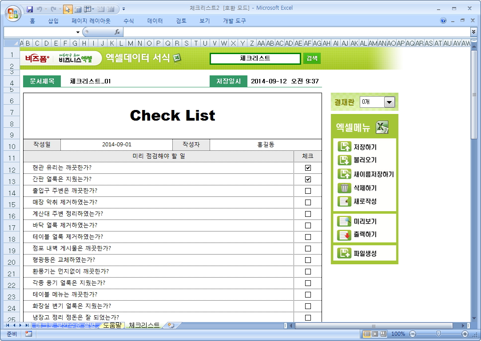Check 각종 용기 얼룩은 지웠는가 checkbox

tap(308, 283)
